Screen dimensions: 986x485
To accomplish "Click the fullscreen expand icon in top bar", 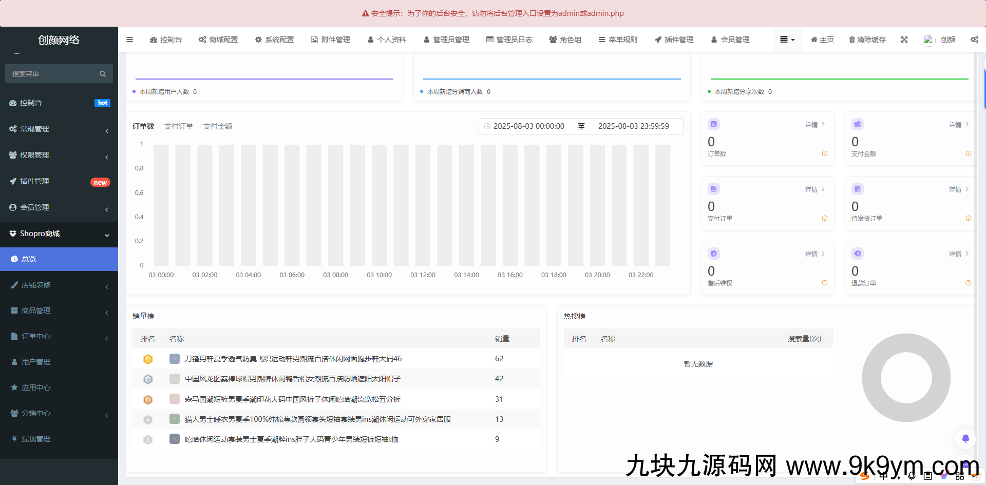I will tap(904, 40).
